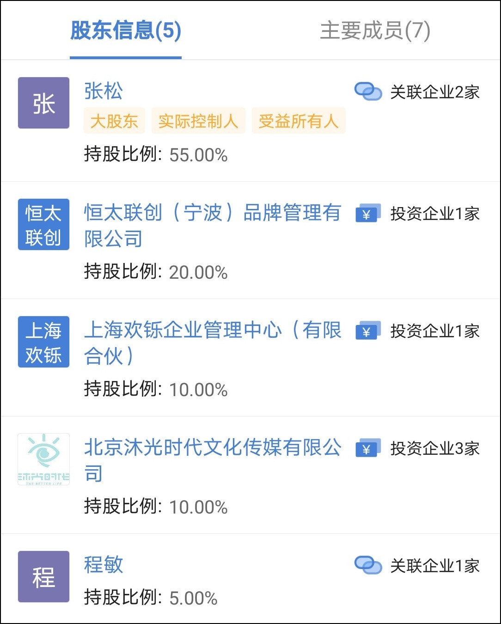Click the purple 程 avatar icon
This screenshot has height=624, width=501.
click(43, 576)
